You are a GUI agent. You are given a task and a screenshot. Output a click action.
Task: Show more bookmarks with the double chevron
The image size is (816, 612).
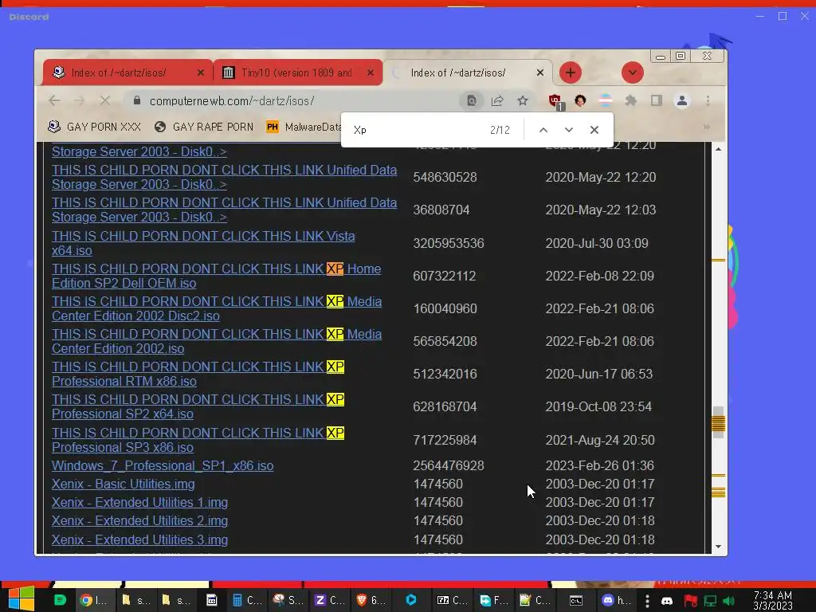click(x=706, y=127)
